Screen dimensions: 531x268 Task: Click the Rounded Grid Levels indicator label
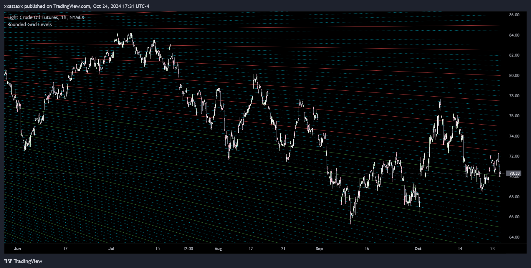tap(29, 24)
